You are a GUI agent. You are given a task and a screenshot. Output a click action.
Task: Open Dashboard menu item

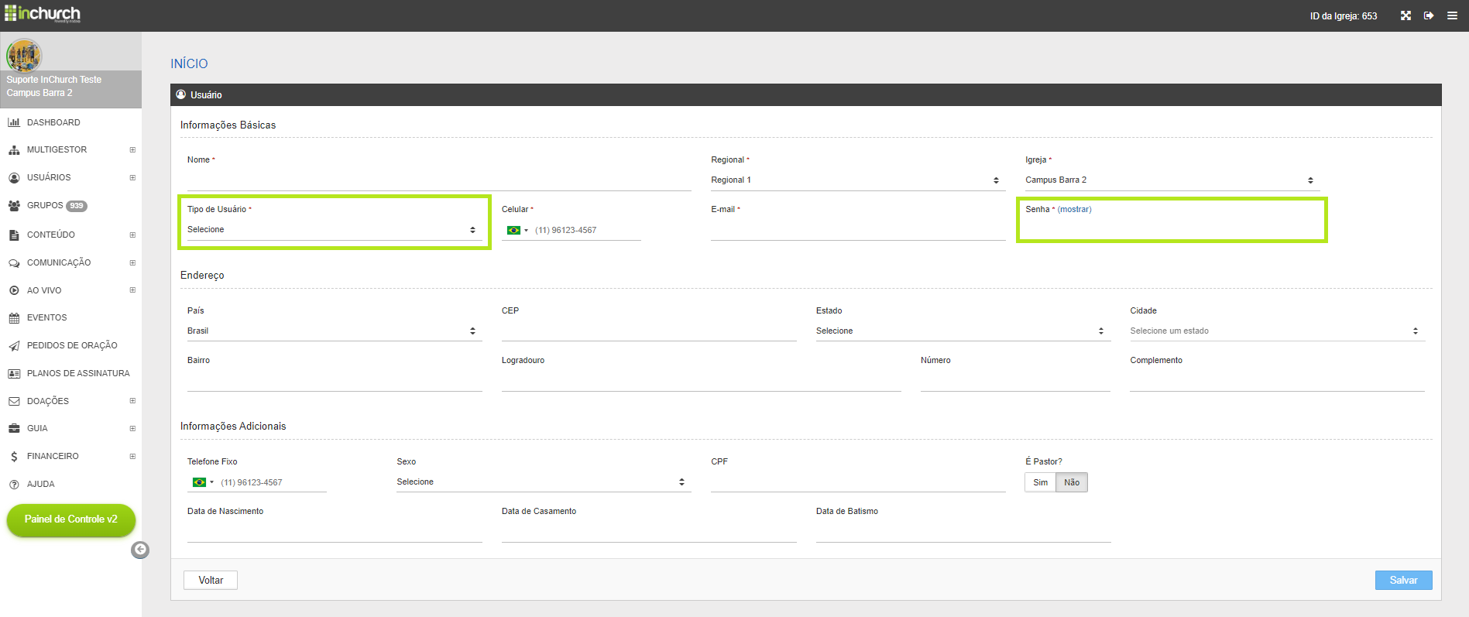coord(70,122)
